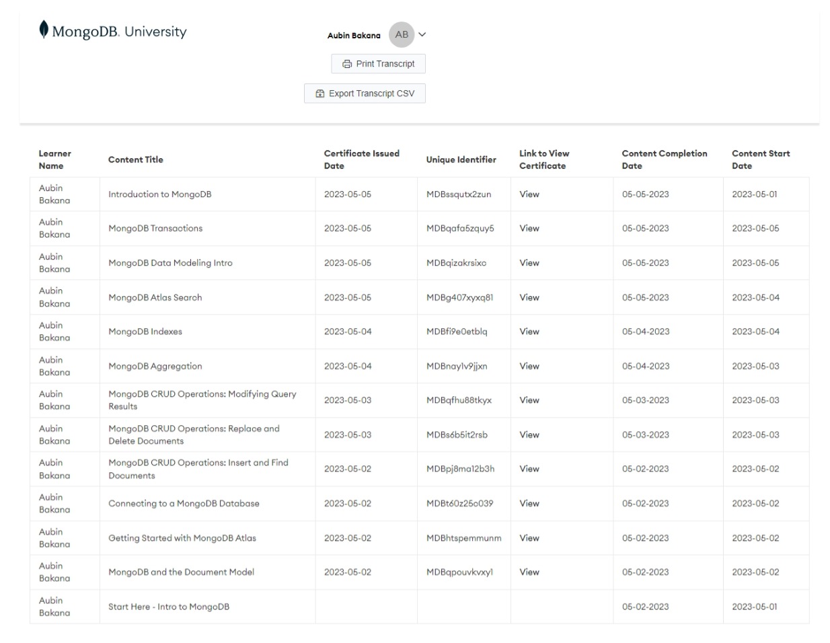
Task: Click start date 2023-05-01 of Introduction to MongoDB
Action: pyautogui.click(x=755, y=194)
